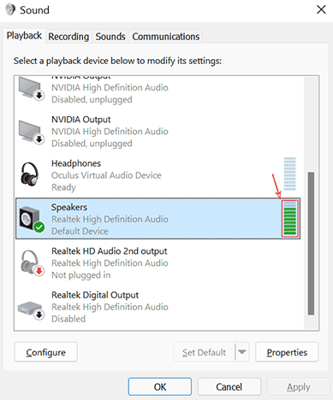Open the Sounds tab
Image resolution: width=333 pixels, height=400 pixels.
[110, 37]
